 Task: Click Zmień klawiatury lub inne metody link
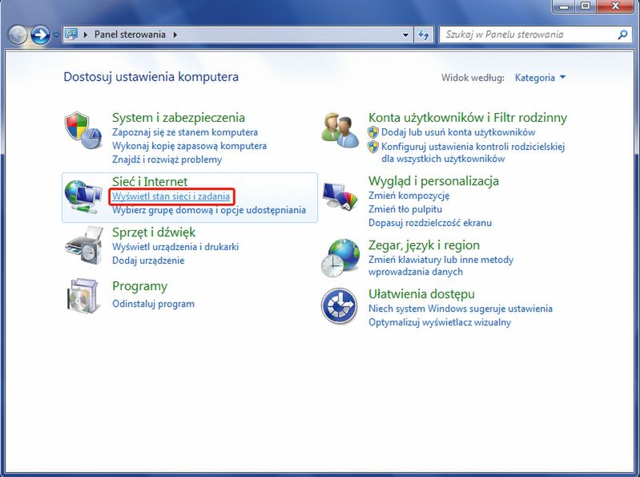(x=441, y=265)
